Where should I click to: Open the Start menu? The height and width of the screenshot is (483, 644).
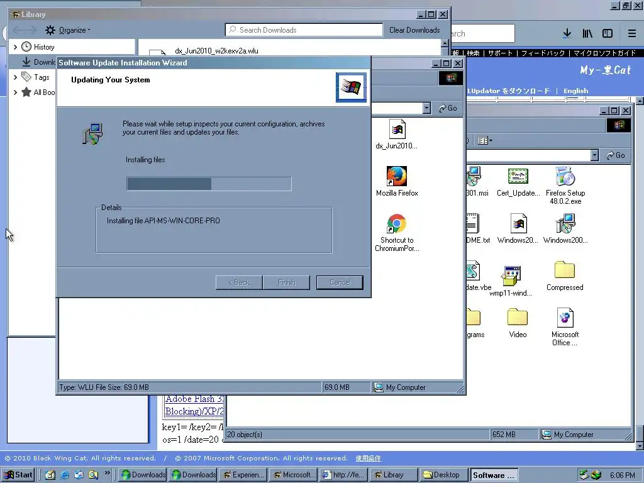tap(19, 475)
